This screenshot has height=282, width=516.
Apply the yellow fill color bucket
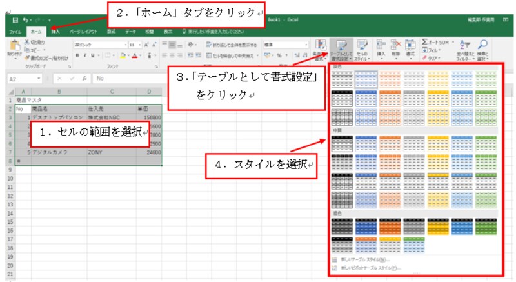pyautogui.click(x=123, y=55)
